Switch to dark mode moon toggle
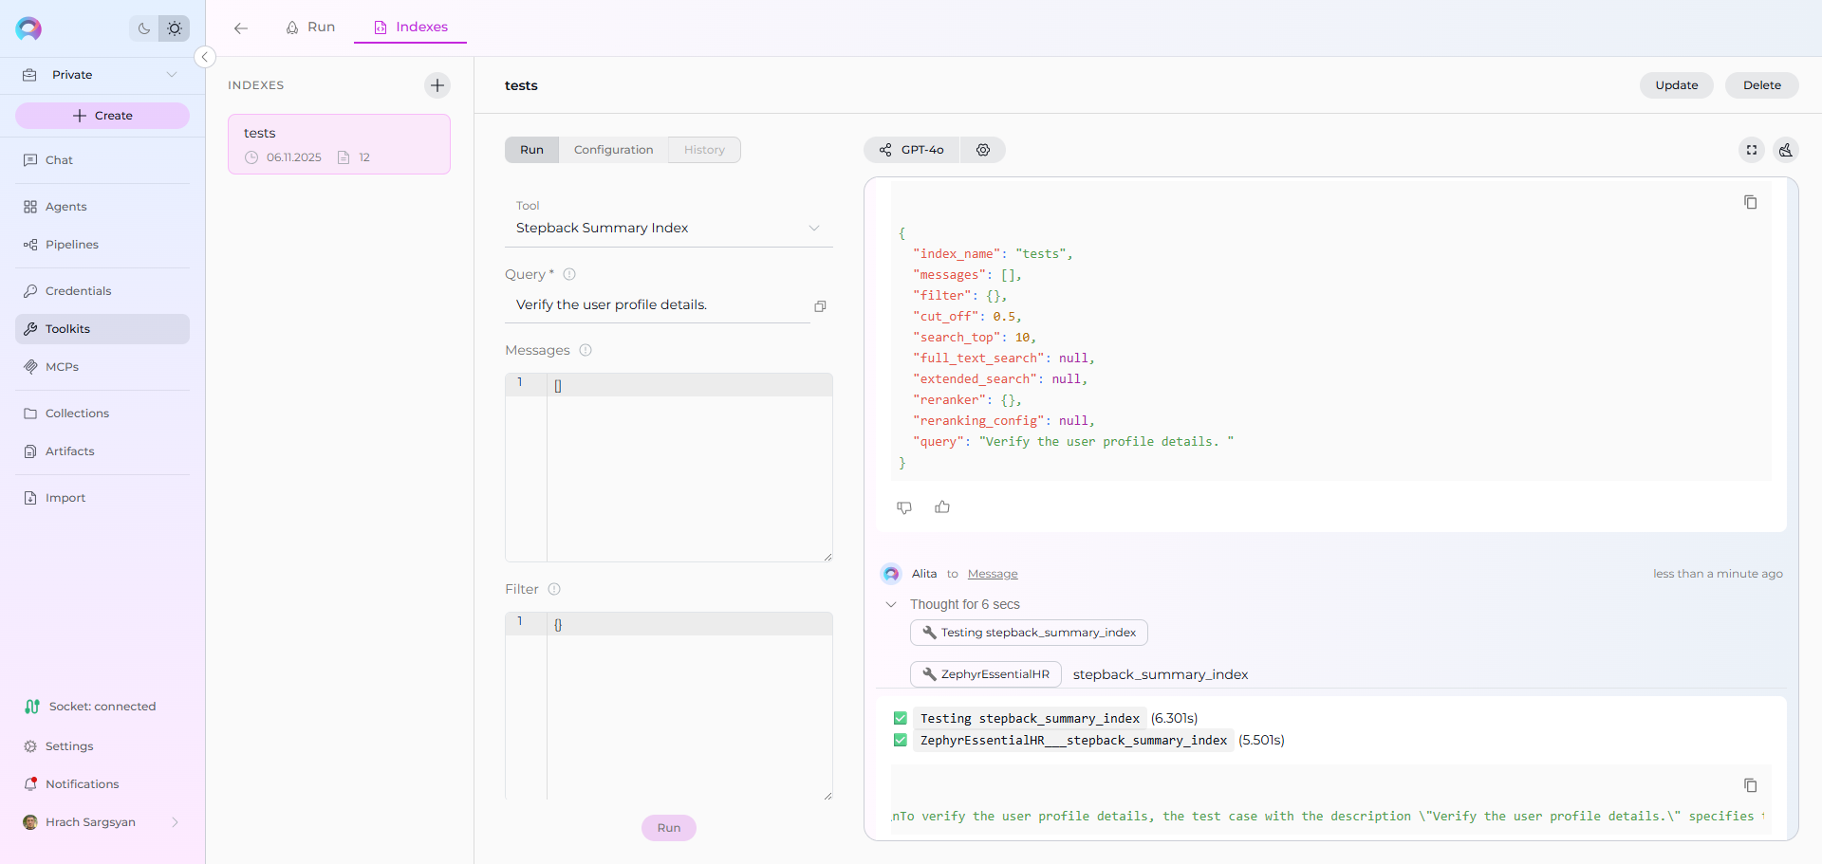Screen dimensions: 1822x864 (x=144, y=28)
